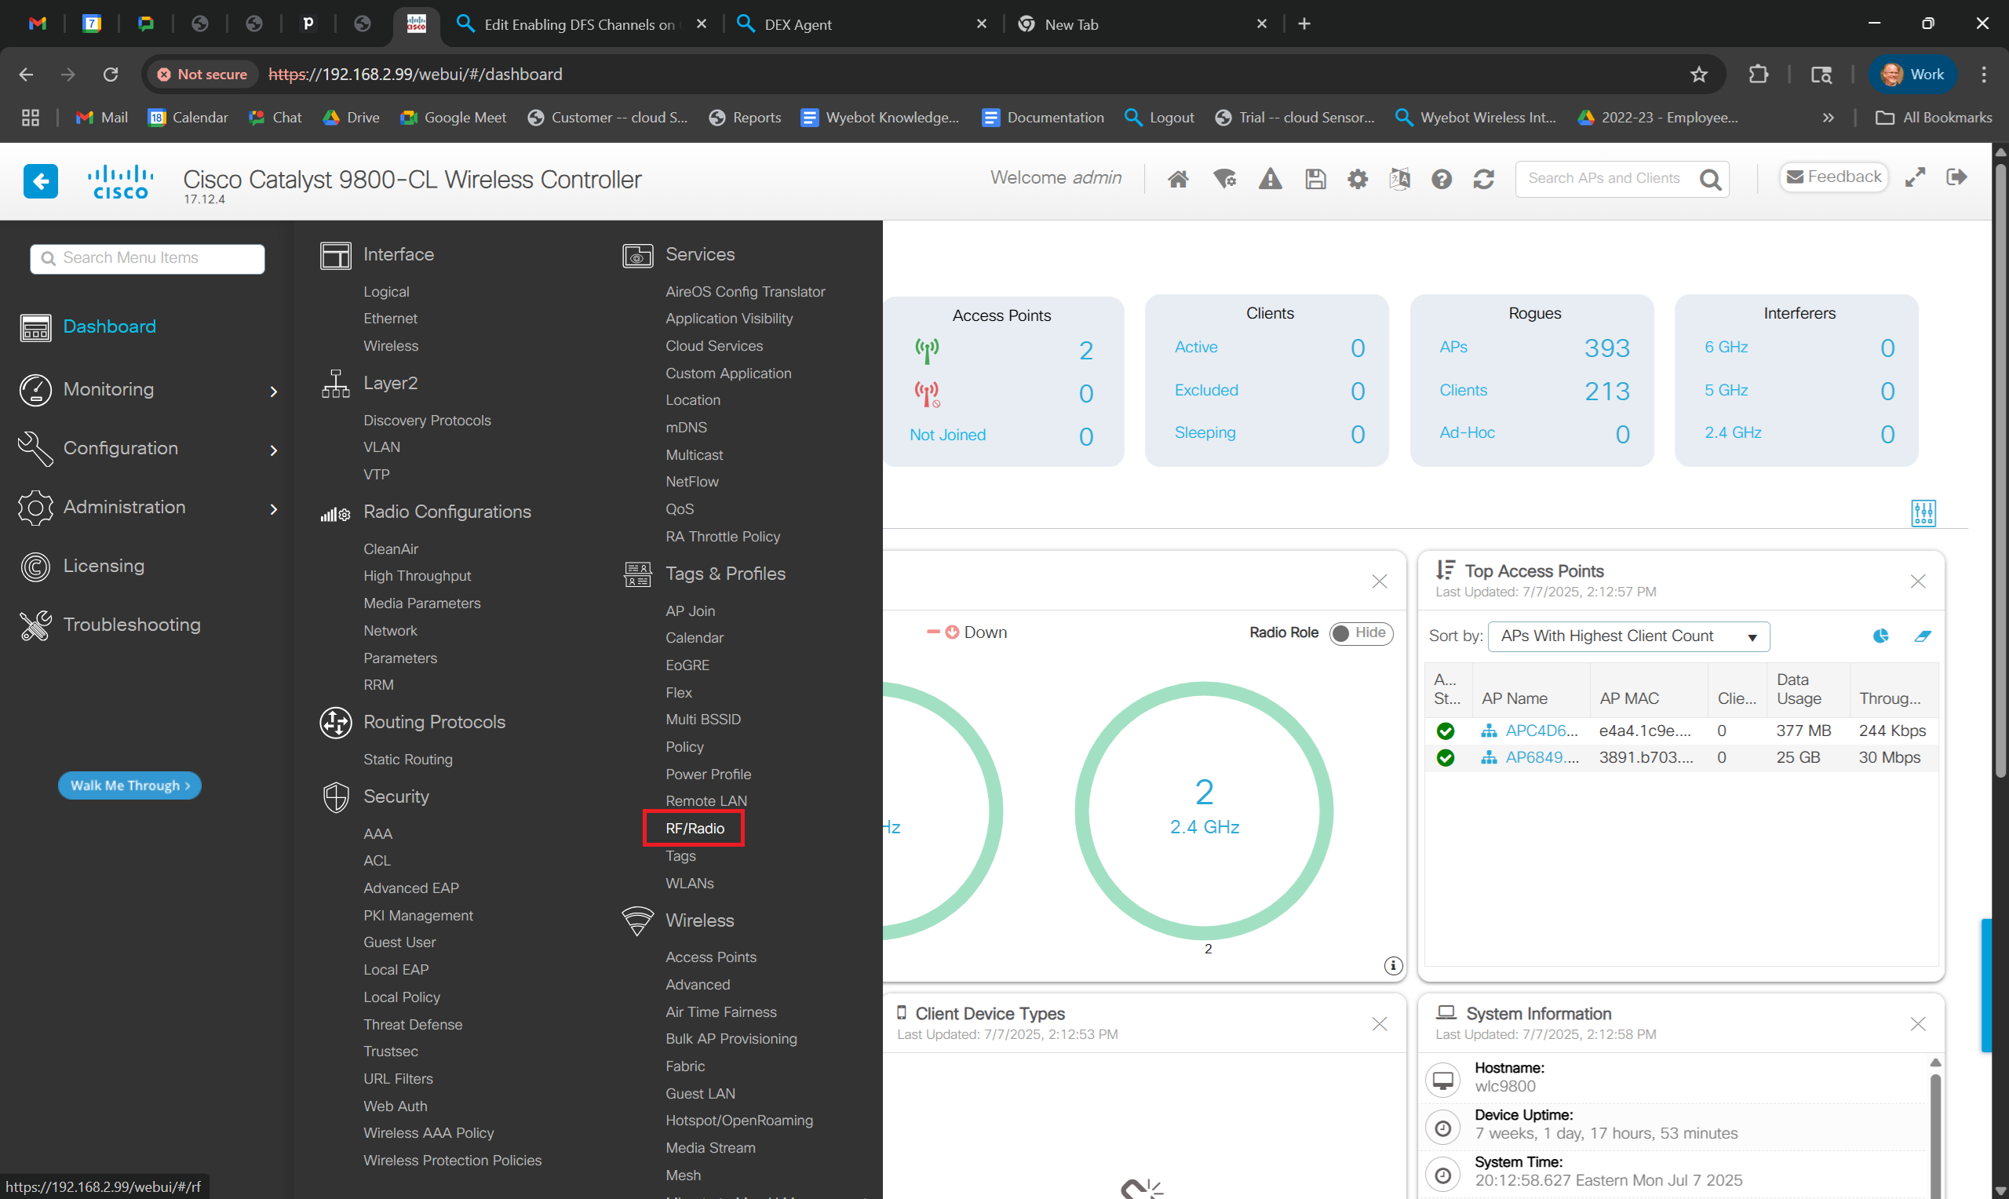Click the refresh arrows icon in header
2009x1199 pixels.
tap(1484, 179)
